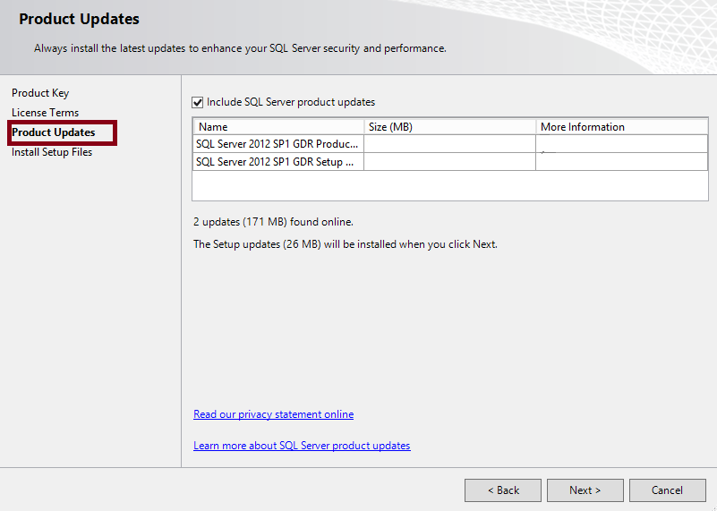Select the Product Key step in sidebar
This screenshot has height=511, width=717.
(x=40, y=93)
